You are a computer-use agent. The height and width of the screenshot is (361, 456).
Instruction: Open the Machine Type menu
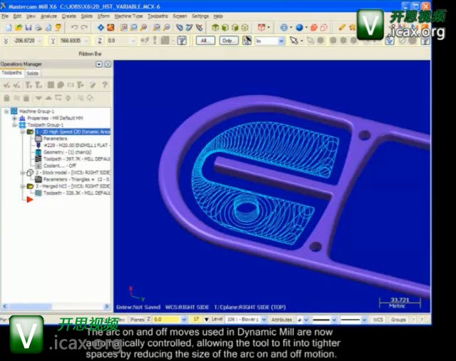click(129, 16)
